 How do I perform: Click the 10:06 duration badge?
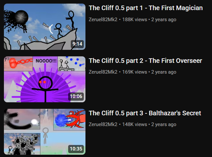click(x=76, y=96)
